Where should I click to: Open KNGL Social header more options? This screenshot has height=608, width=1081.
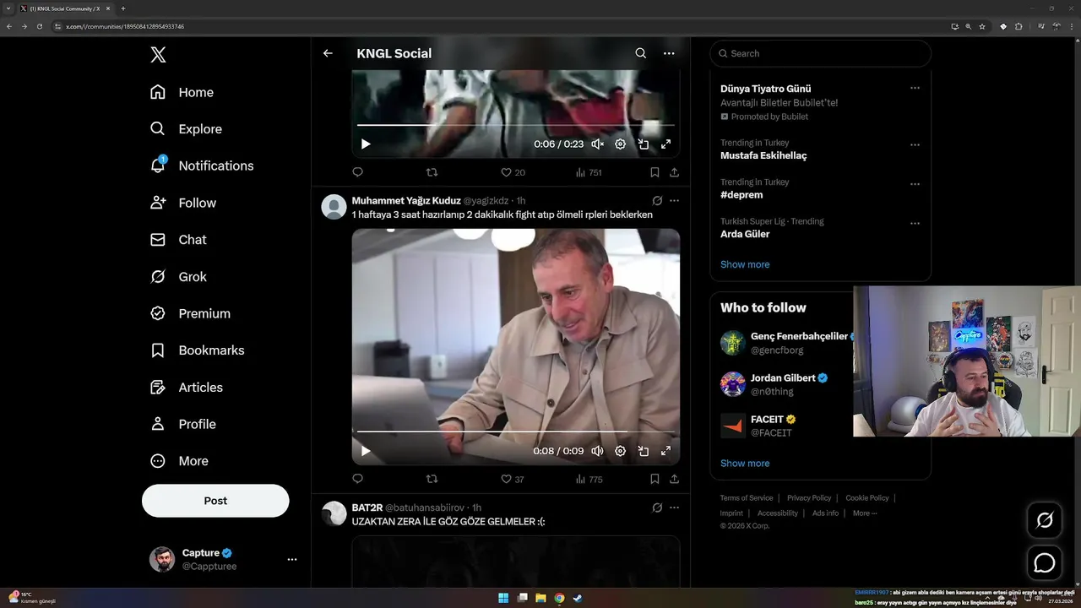669,53
